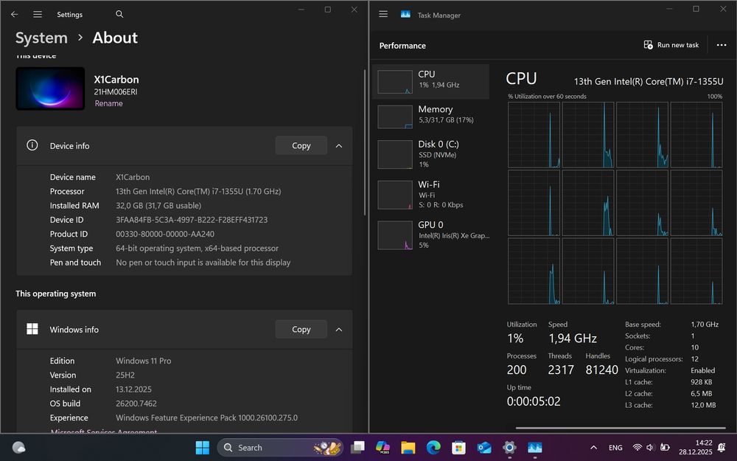Click Edition value Windows 11 Pro

[144, 361]
